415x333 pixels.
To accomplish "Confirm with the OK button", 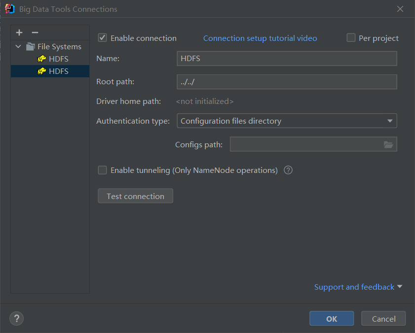I will point(332,319).
